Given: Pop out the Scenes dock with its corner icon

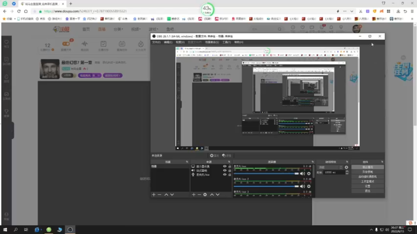Looking at the screenshot, I should [187, 162].
